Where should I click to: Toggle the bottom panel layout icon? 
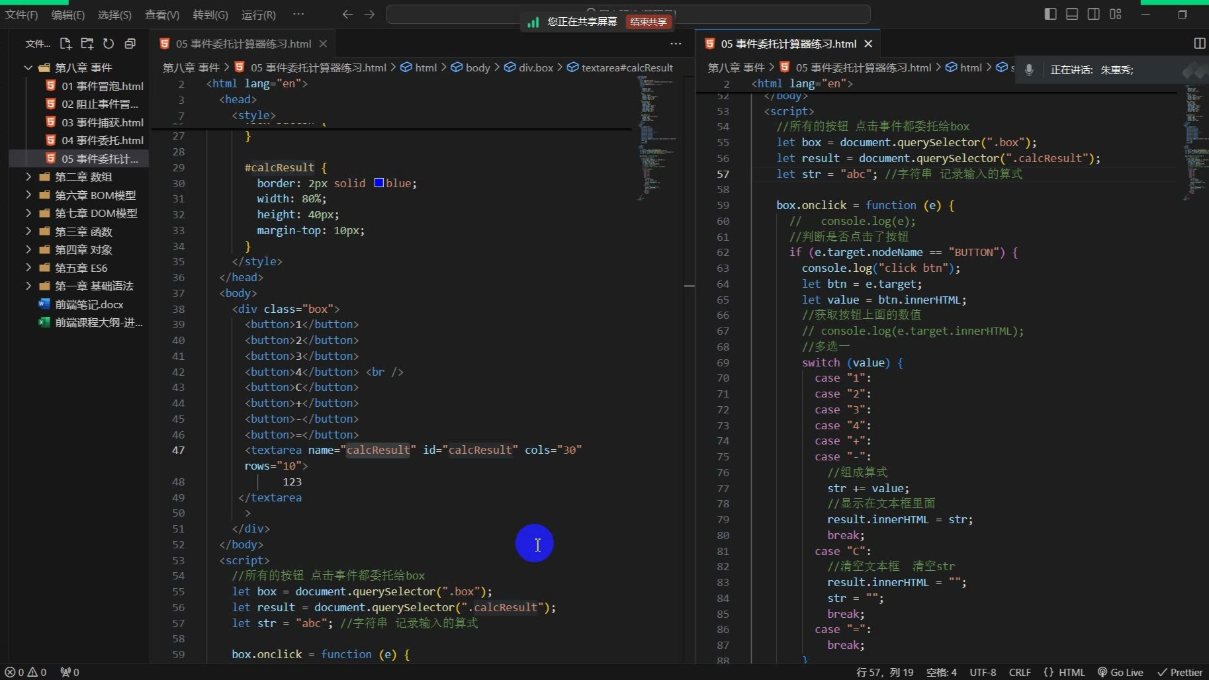tap(1072, 14)
